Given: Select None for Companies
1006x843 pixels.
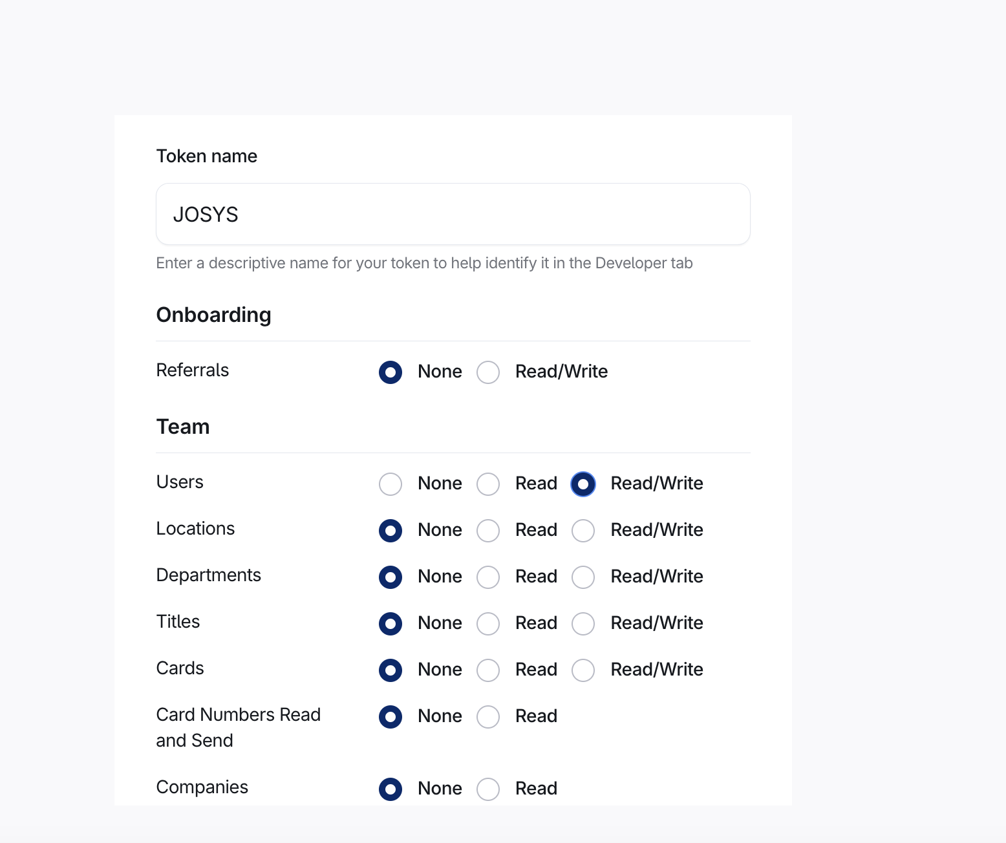Looking at the screenshot, I should coord(391,789).
